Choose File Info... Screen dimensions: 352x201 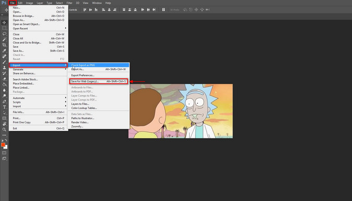[39, 112]
